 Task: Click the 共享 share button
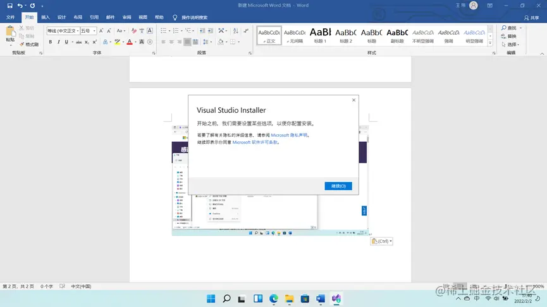point(532,18)
